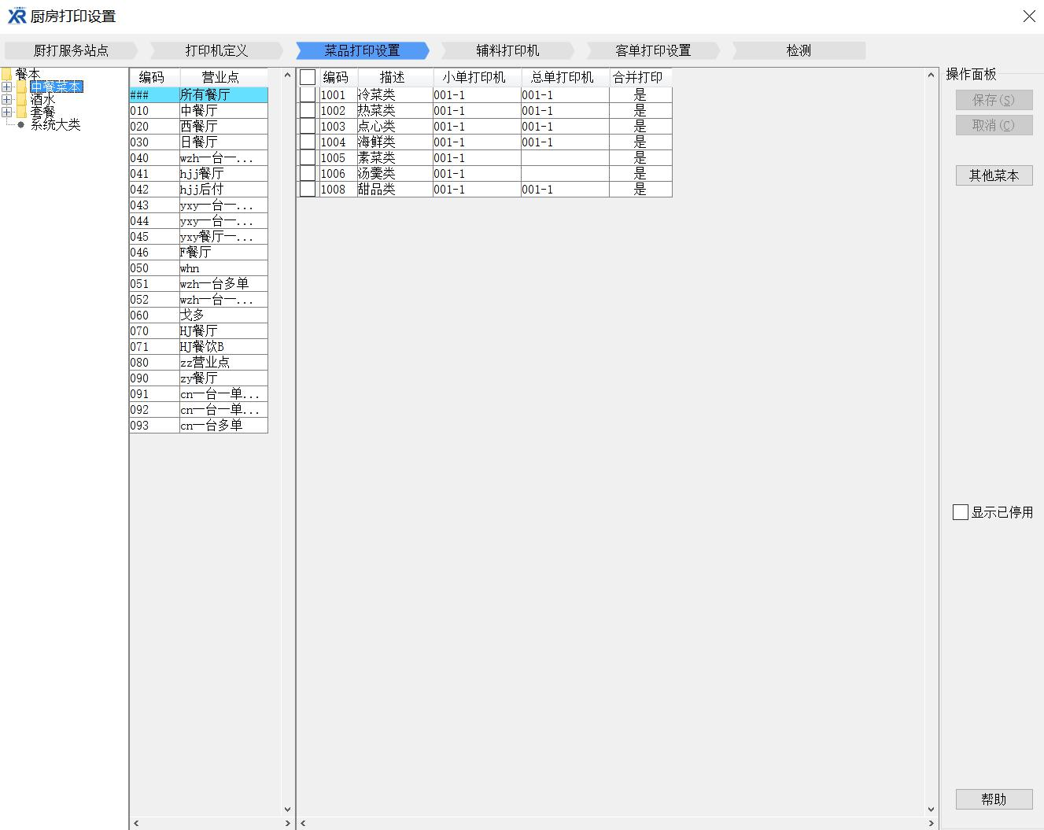
Task: Go to the 检测 step tab
Action: pos(798,50)
